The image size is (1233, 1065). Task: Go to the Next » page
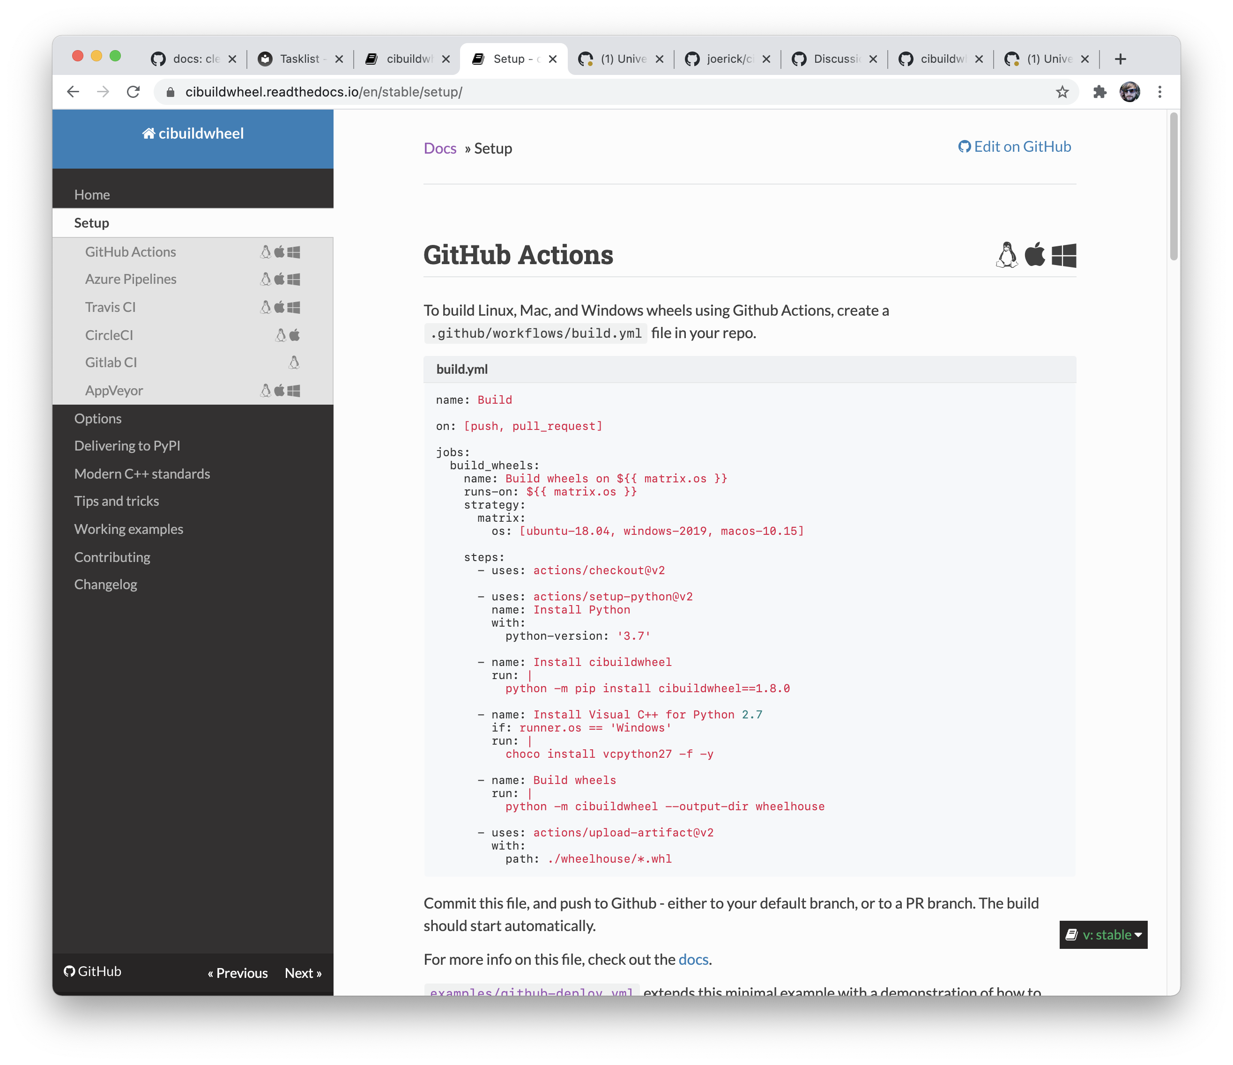pyautogui.click(x=303, y=973)
